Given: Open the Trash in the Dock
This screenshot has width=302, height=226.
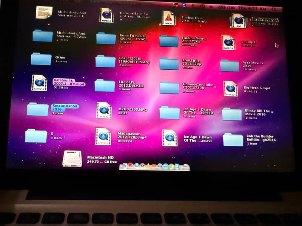Looking at the screenshot, I should coord(186,165).
